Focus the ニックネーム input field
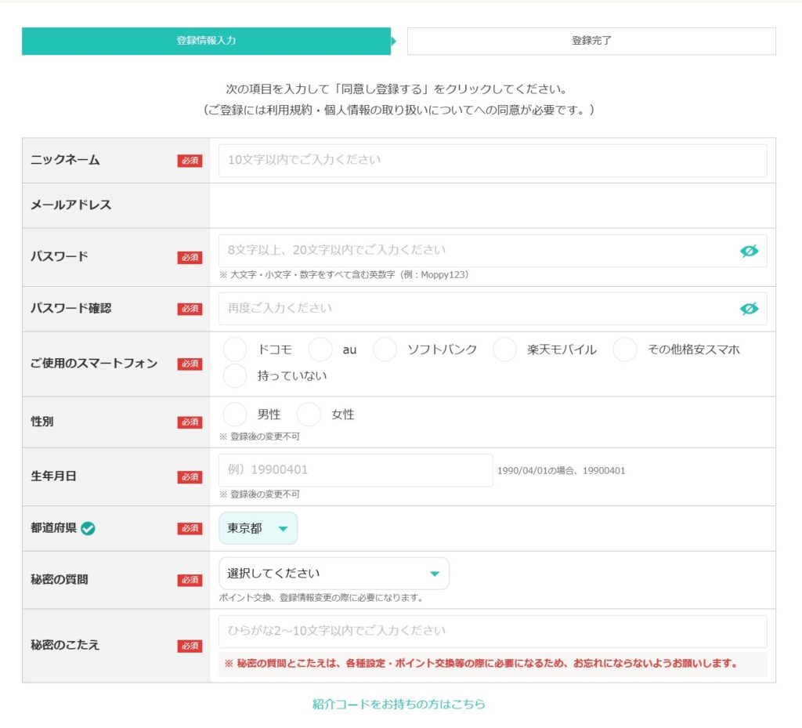Viewport: 802px width, 728px height. pos(493,160)
